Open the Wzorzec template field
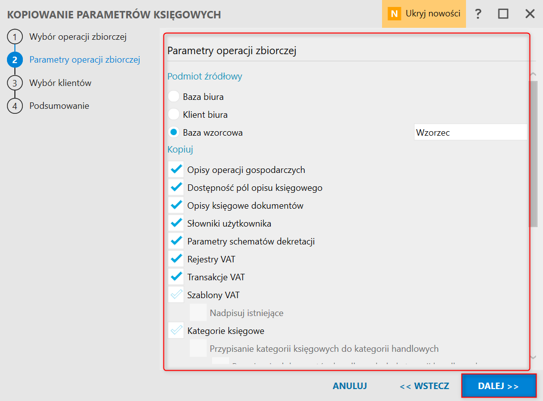Viewport: 543px width, 401px height. 470,132
